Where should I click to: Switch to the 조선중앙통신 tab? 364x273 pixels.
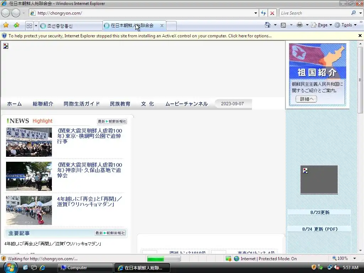[71, 26]
